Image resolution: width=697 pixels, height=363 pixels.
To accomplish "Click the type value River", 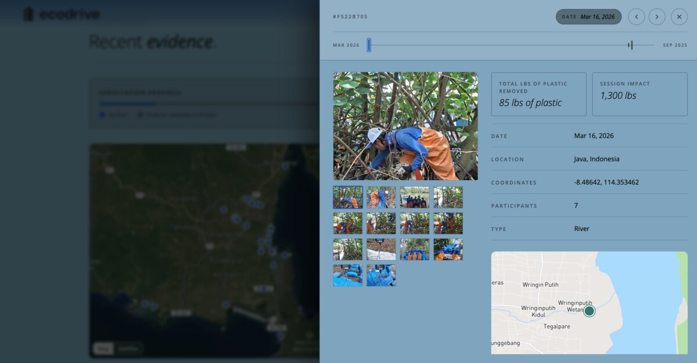I will (x=581, y=229).
